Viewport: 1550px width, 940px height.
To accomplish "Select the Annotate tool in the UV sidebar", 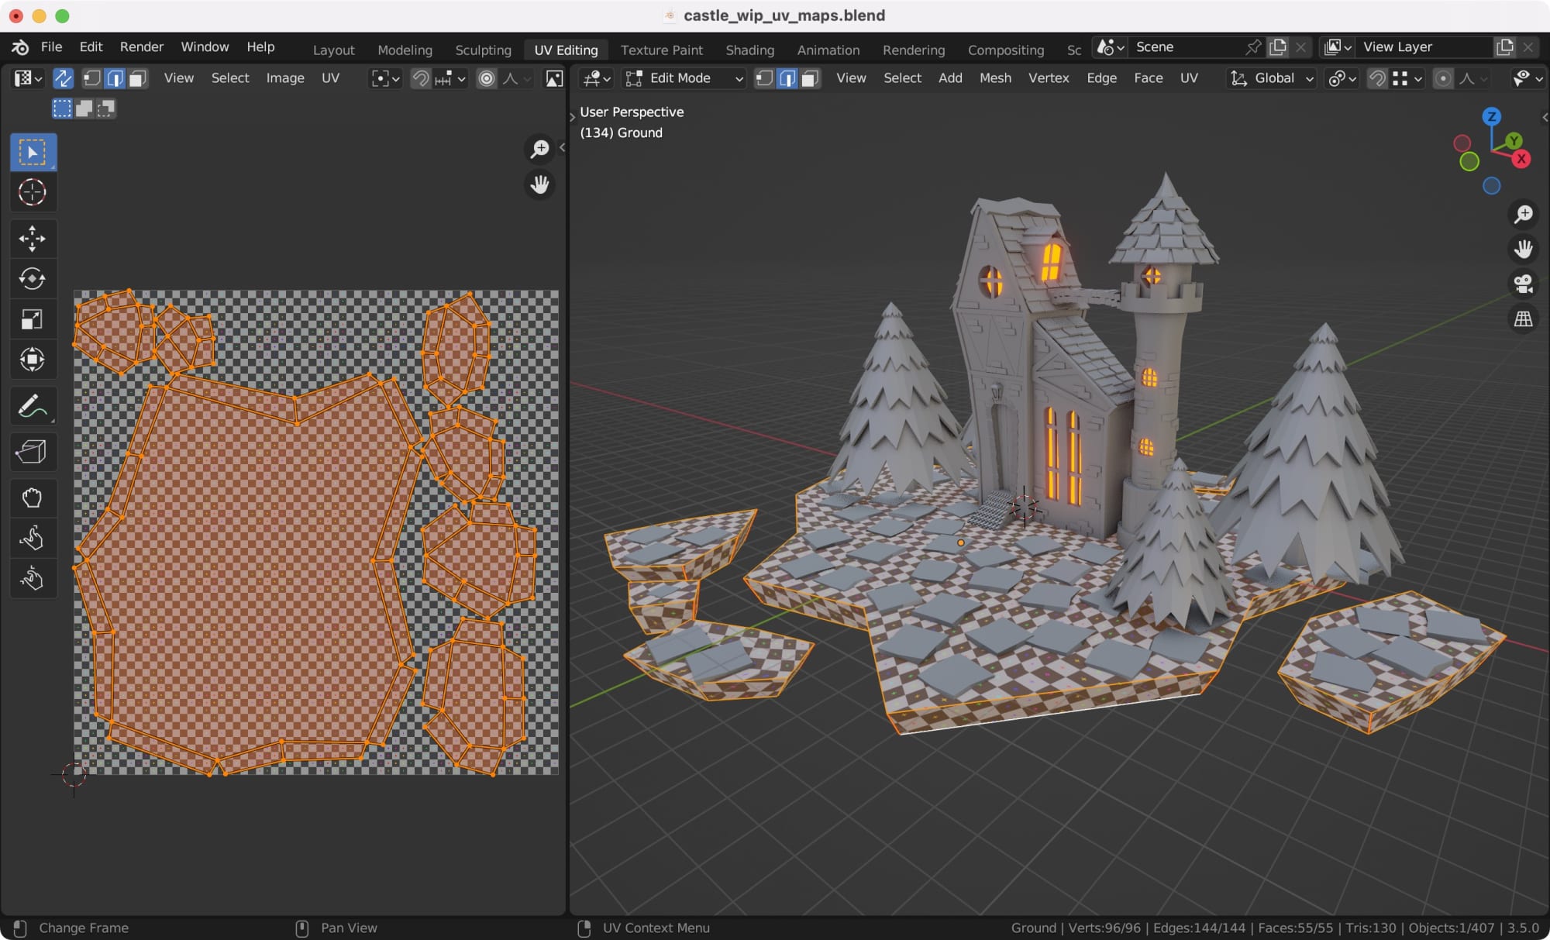I will 32,405.
